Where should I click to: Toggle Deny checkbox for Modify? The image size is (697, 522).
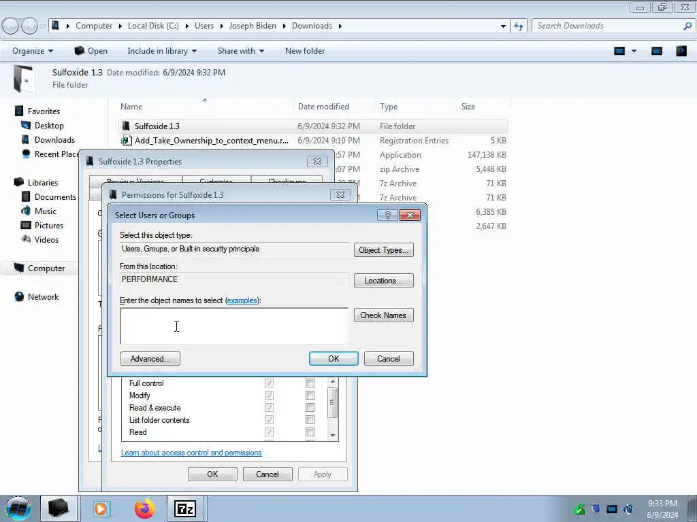tap(310, 395)
